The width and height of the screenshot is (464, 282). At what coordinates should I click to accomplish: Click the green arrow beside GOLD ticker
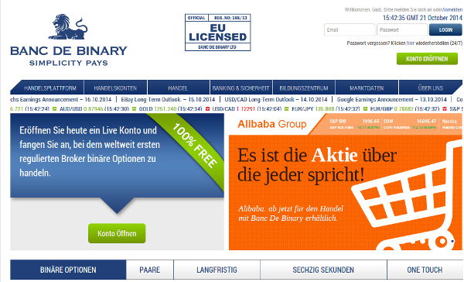(x=134, y=109)
